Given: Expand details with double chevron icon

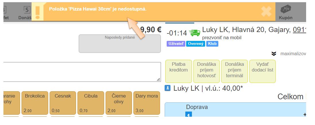Looking at the screenshot, I should coord(274,53).
